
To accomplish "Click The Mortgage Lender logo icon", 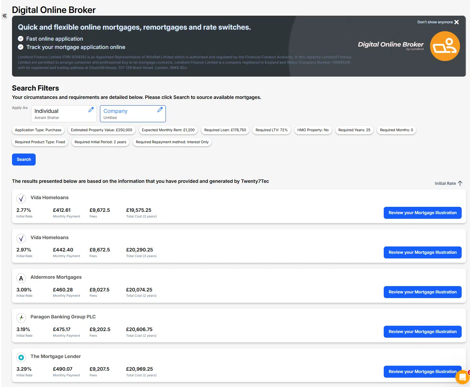I will click(x=21, y=357).
